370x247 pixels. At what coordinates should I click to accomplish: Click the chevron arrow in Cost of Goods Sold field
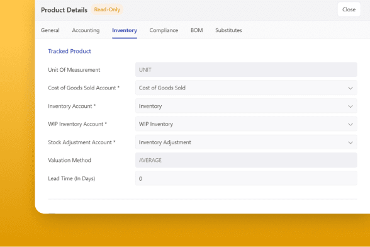click(350, 88)
